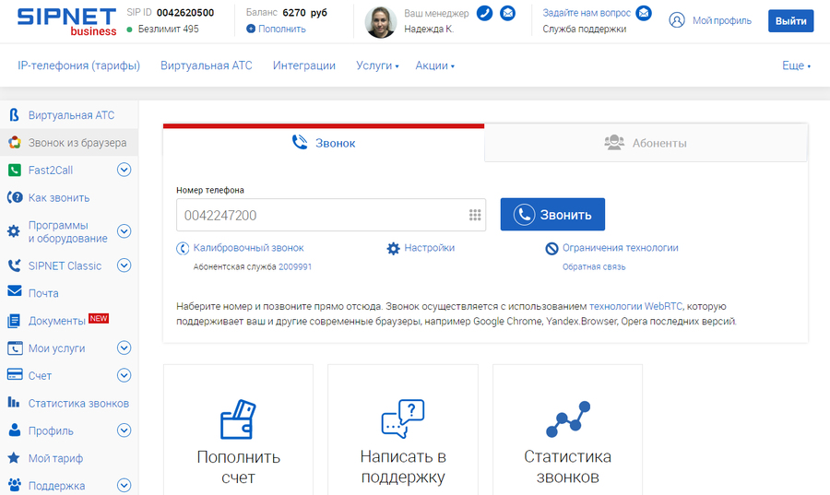
Task: Click chat bubbles icon on Написать в поддержку
Action: pyautogui.click(x=403, y=418)
